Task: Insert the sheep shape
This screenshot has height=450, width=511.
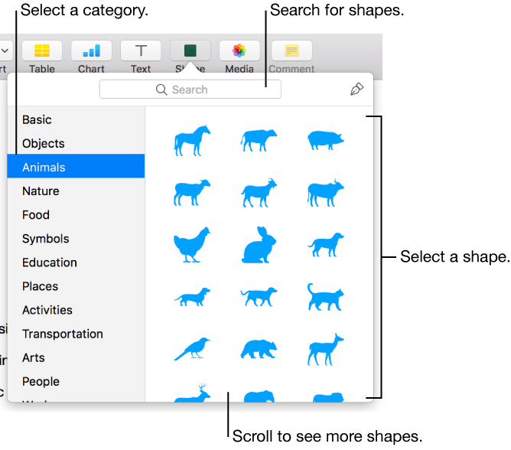Action: [x=192, y=192]
